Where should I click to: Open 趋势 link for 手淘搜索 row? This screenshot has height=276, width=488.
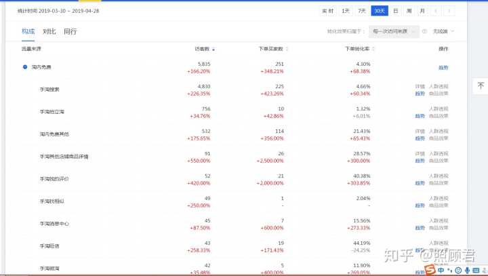pos(420,94)
